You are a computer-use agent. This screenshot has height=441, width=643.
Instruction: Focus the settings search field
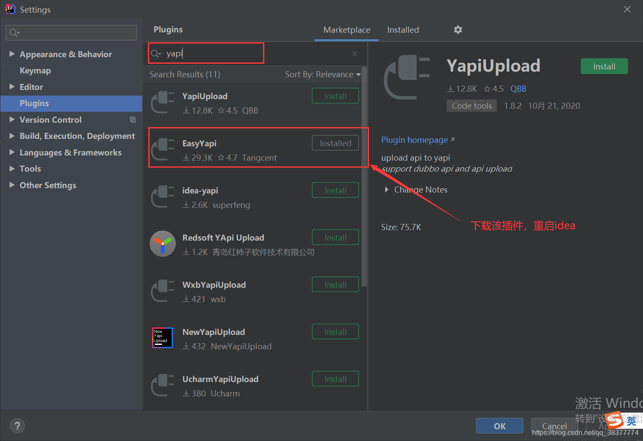72,33
